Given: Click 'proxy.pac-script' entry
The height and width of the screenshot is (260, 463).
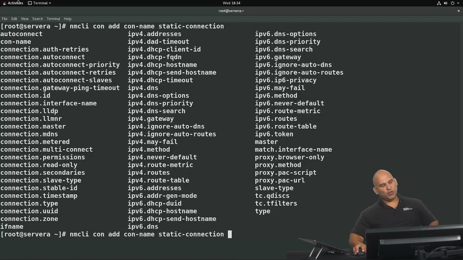Looking at the screenshot, I should pyautogui.click(x=286, y=173).
